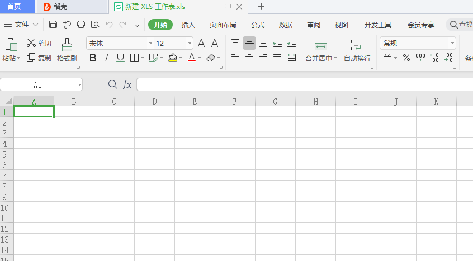473x261 pixels.
Task: Toggle italic formatting
Action: [107, 58]
